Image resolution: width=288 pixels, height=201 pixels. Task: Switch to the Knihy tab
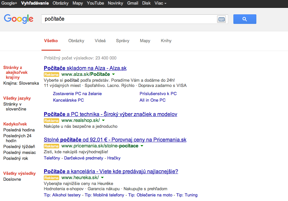point(166,41)
